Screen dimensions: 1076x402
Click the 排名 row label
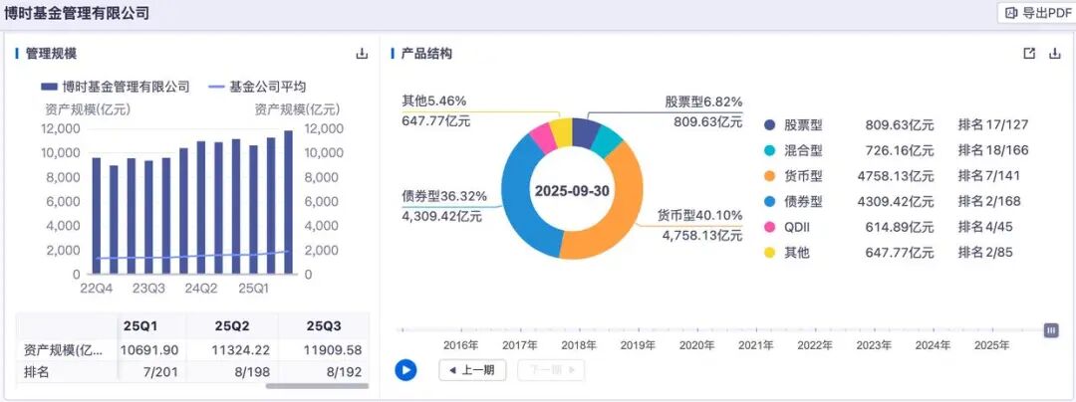tap(35, 372)
